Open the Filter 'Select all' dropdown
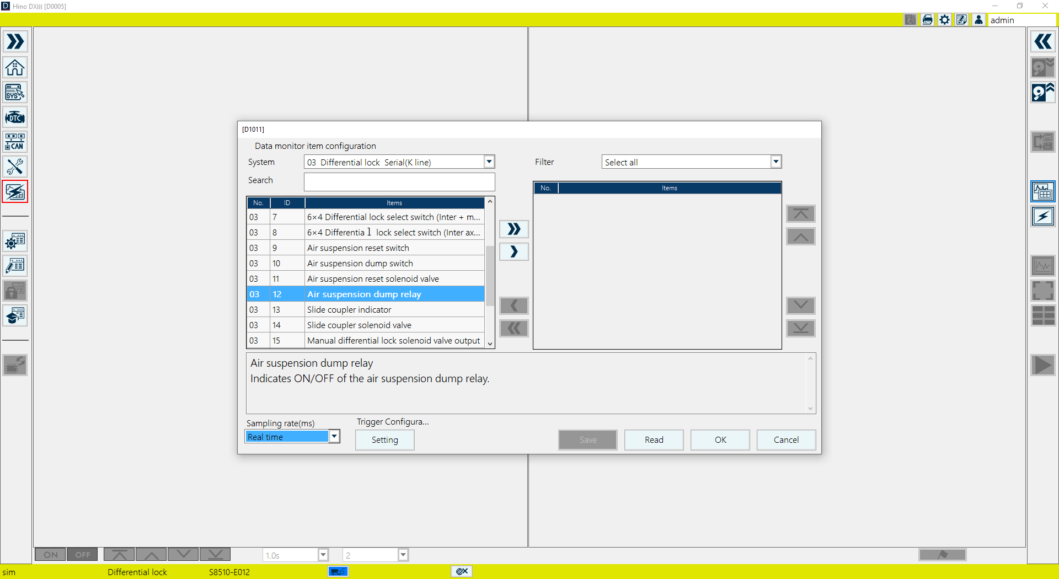The width and height of the screenshot is (1059, 579). point(775,162)
